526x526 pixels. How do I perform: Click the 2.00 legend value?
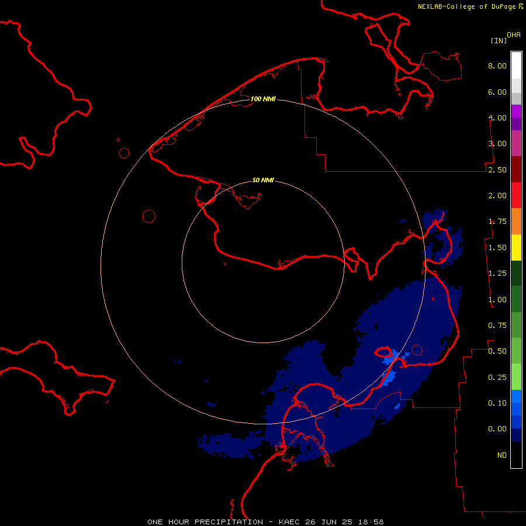(497, 196)
